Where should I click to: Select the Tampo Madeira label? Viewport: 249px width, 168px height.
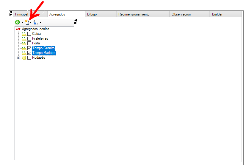tap(44, 53)
